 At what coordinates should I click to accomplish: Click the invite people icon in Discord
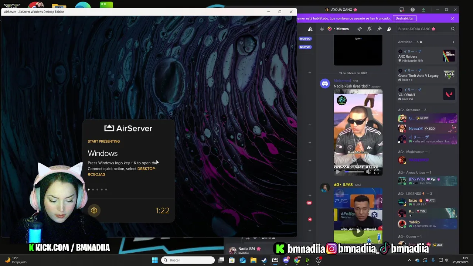click(310, 29)
